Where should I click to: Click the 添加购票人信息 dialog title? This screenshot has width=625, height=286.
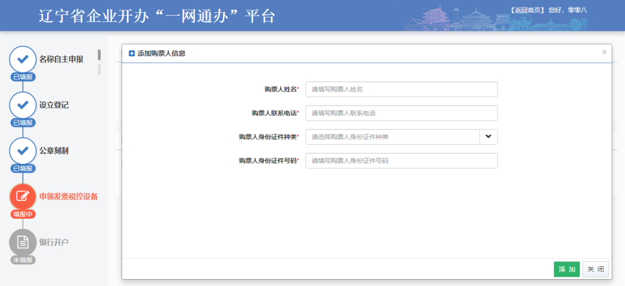[x=161, y=53]
